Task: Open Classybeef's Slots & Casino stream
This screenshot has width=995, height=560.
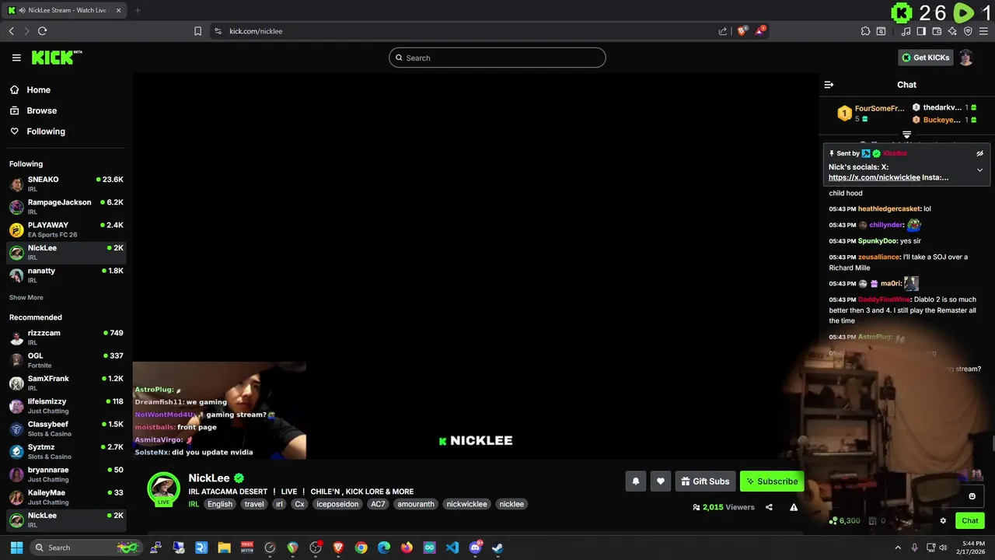Action: 66,429
